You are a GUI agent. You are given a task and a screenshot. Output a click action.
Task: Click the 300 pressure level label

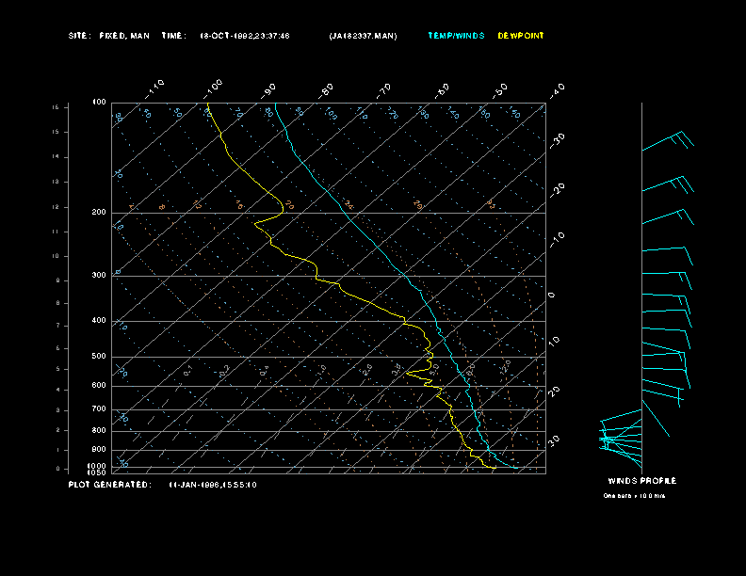point(99,276)
